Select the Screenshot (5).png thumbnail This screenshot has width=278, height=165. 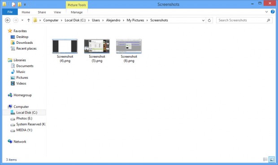97,47
